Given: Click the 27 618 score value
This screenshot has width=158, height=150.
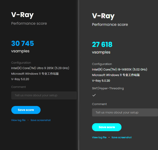Looking at the screenshot, I should (x=102, y=45).
